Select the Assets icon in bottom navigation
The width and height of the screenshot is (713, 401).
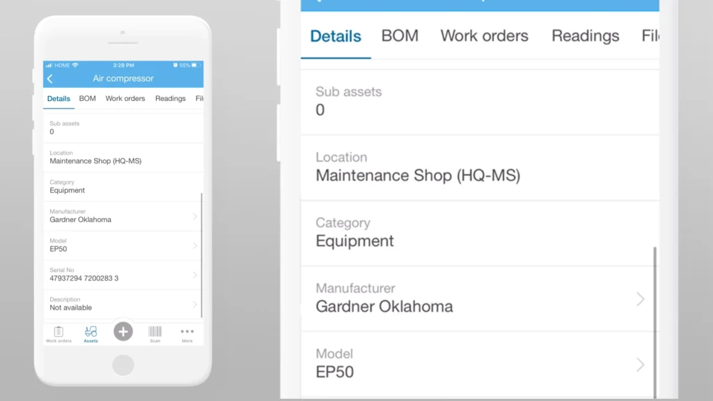coord(91,333)
